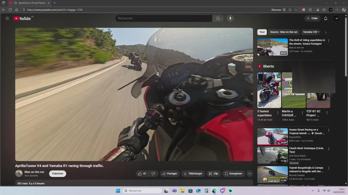Share the video via Partager

pyautogui.click(x=170, y=174)
